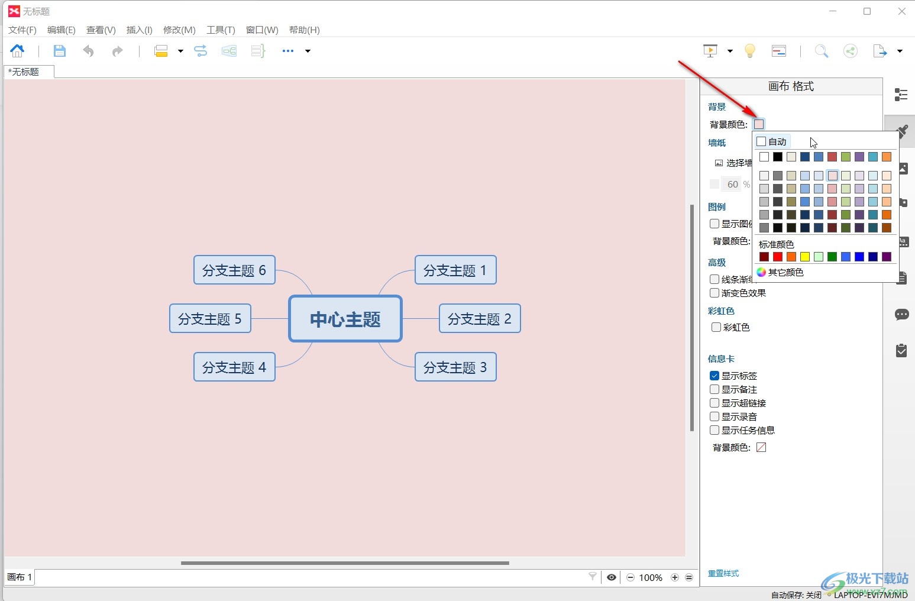Click the search magnifier icon
The height and width of the screenshot is (601, 915).
coord(822,51)
